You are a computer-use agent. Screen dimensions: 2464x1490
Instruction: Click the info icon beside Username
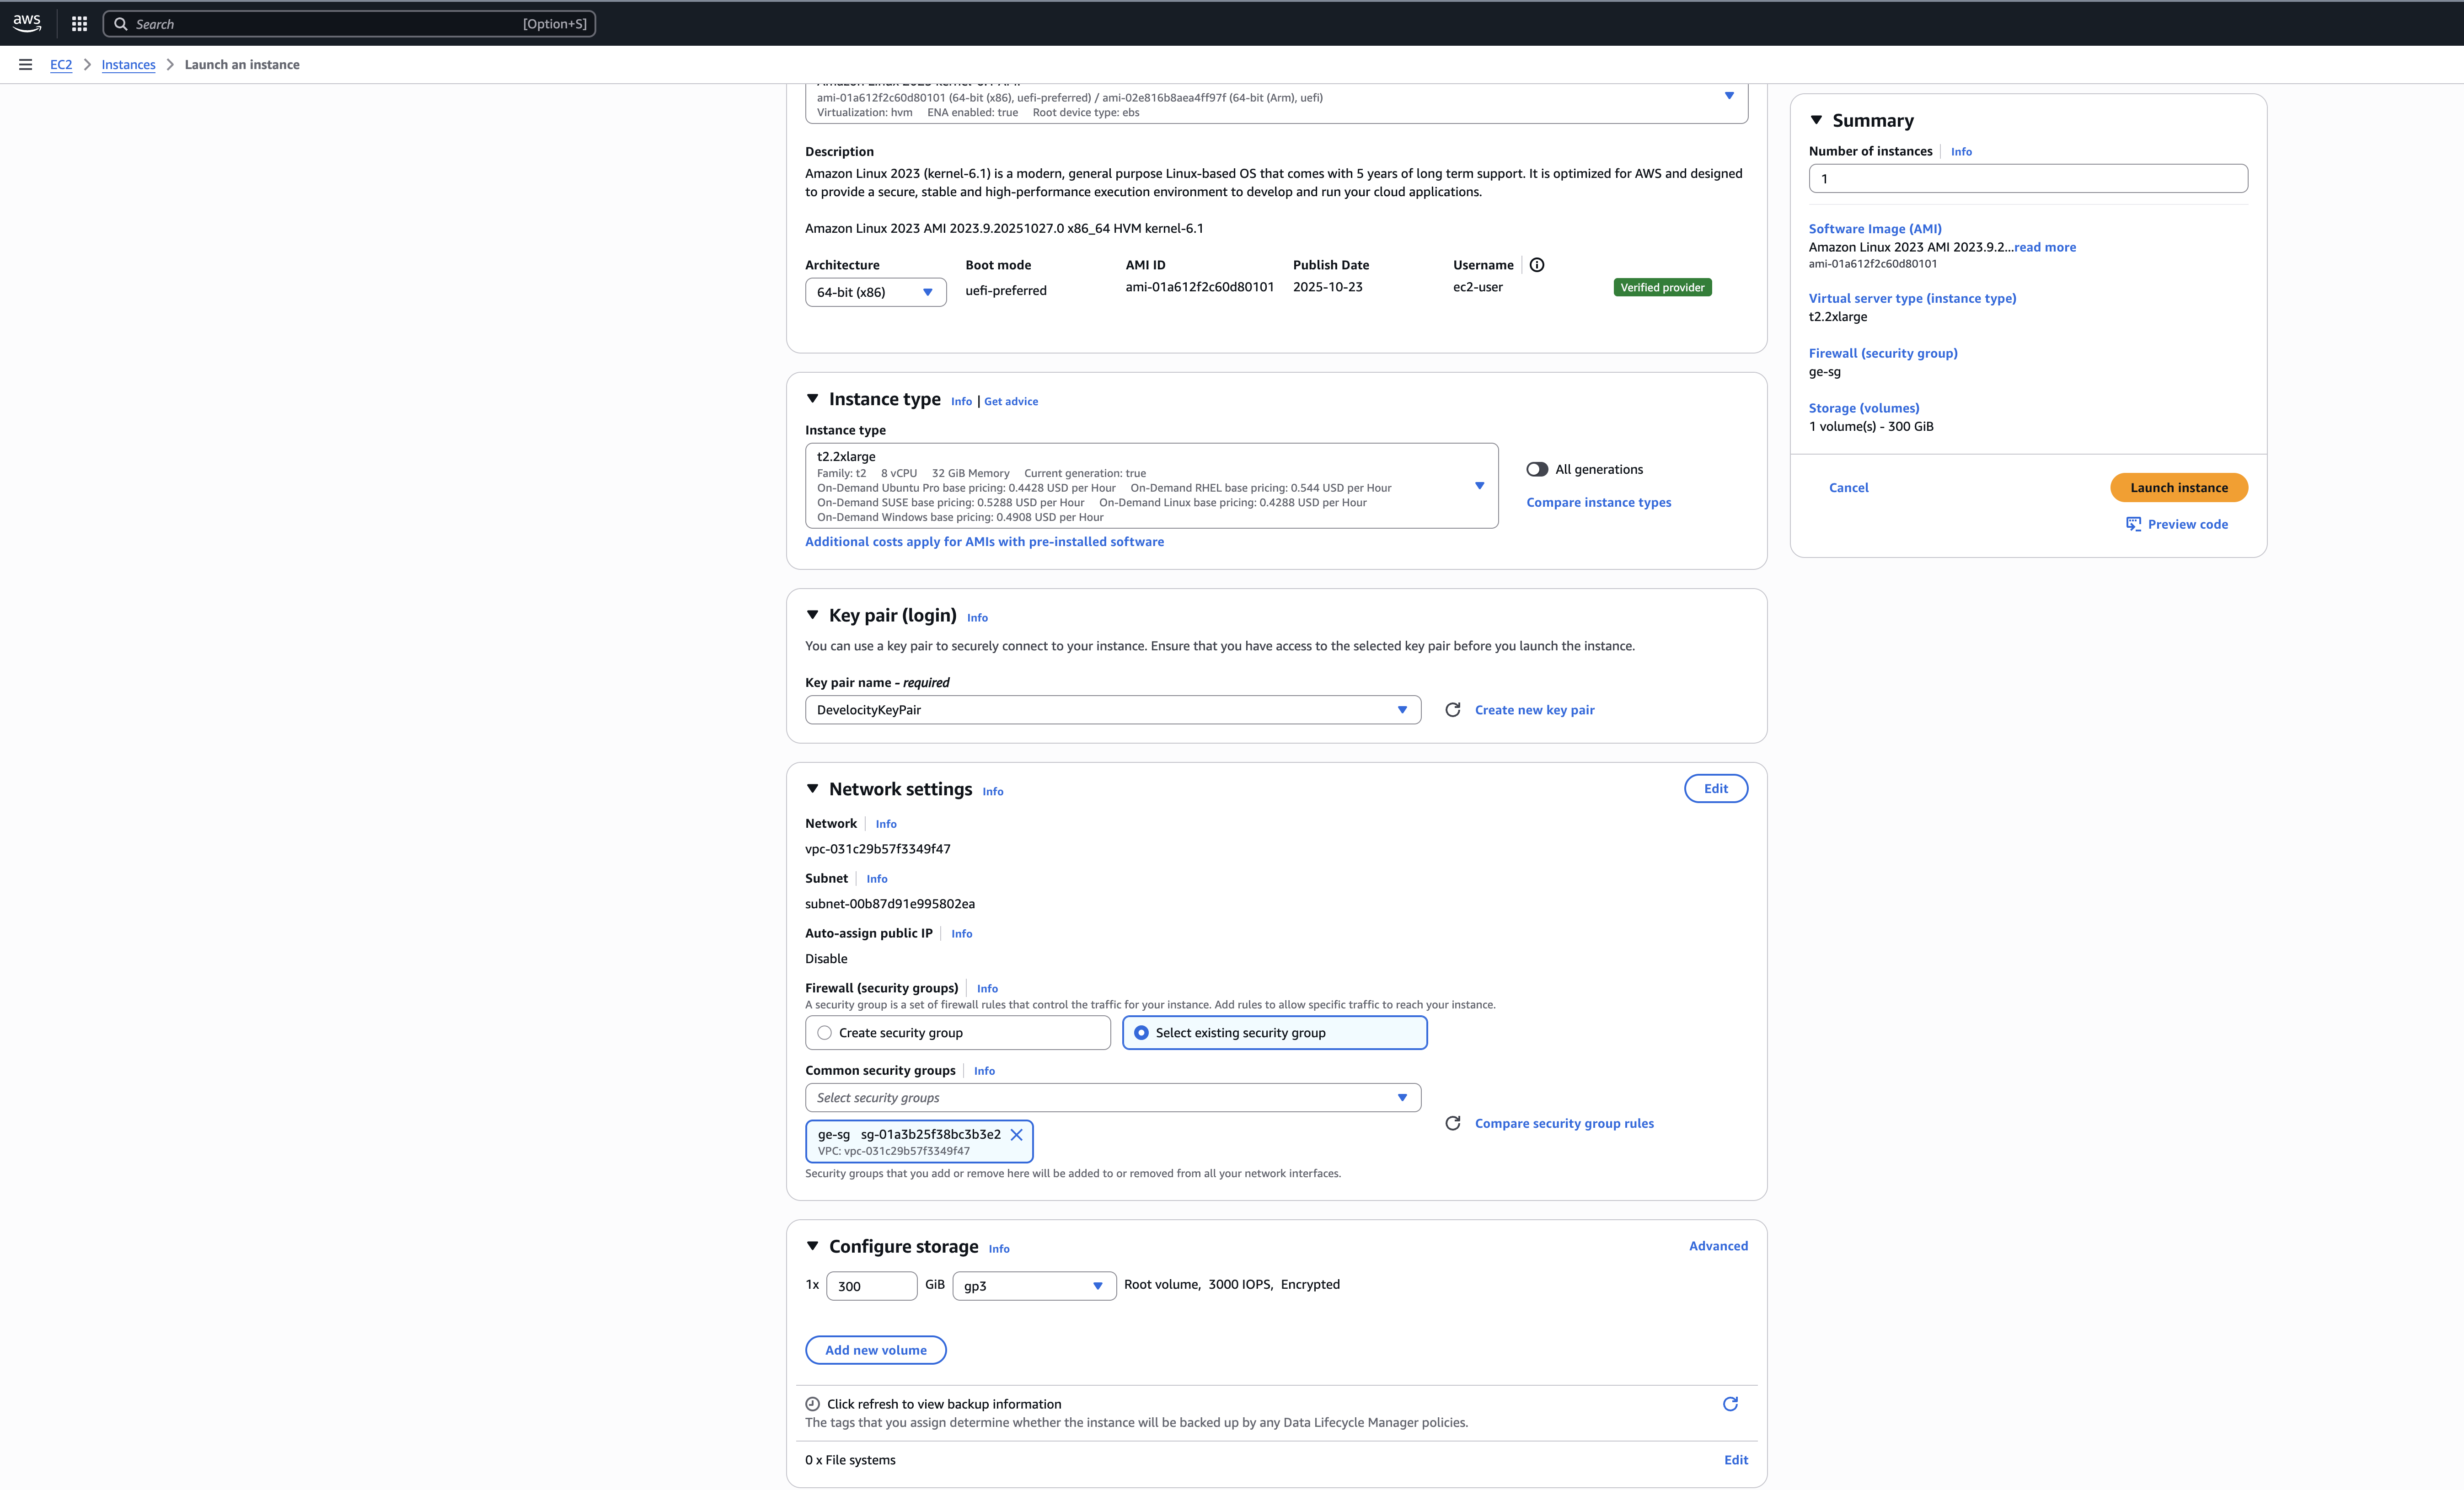1537,265
